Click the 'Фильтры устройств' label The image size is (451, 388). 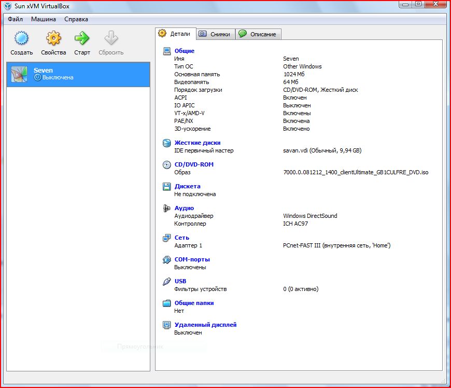201,289
